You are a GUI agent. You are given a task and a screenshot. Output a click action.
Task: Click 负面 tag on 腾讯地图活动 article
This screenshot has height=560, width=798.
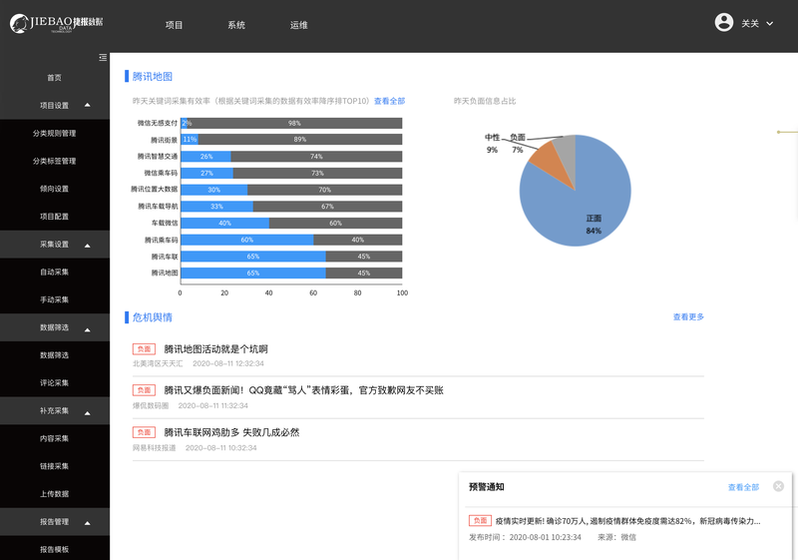[x=144, y=348]
